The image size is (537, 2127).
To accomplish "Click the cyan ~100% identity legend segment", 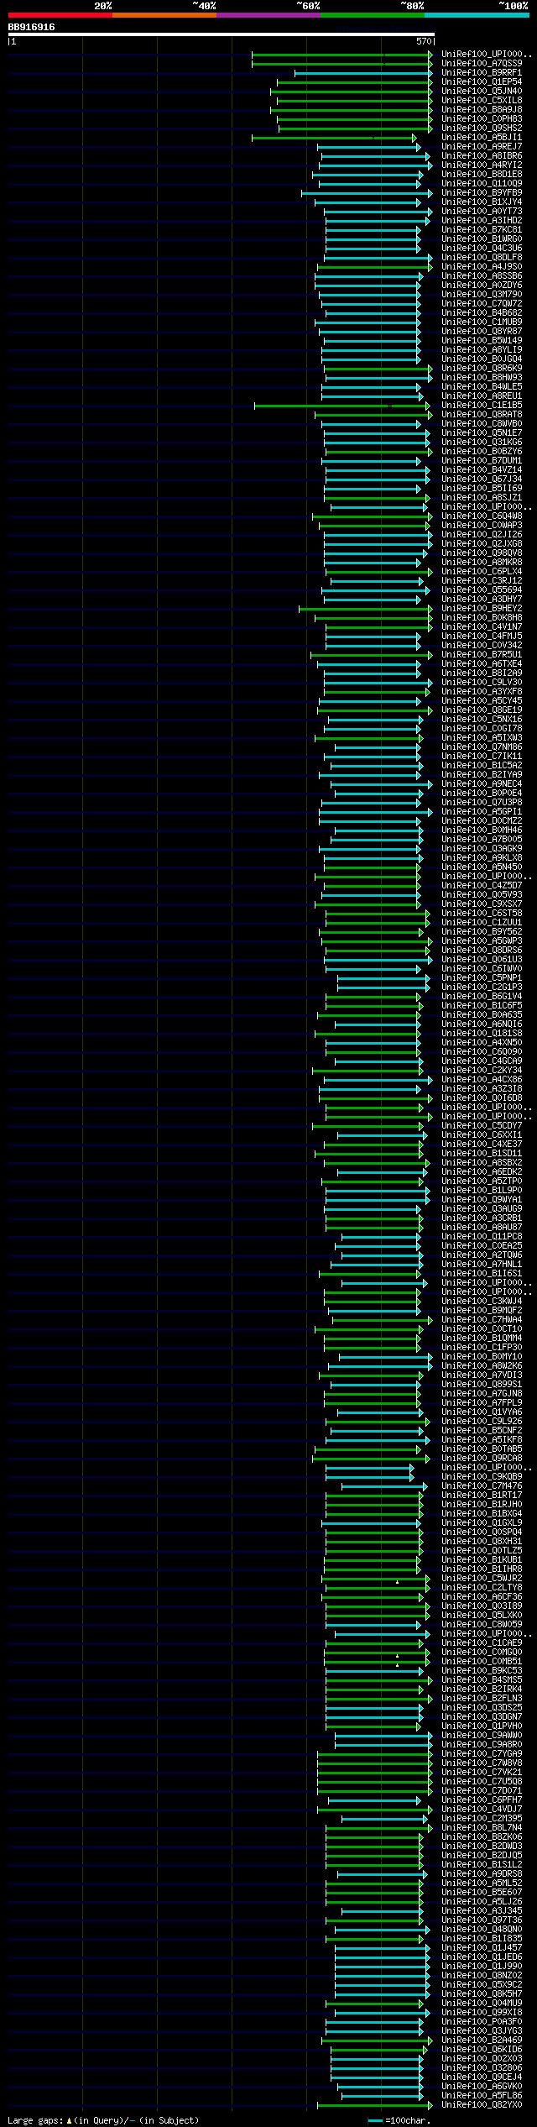I will tap(476, 15).
